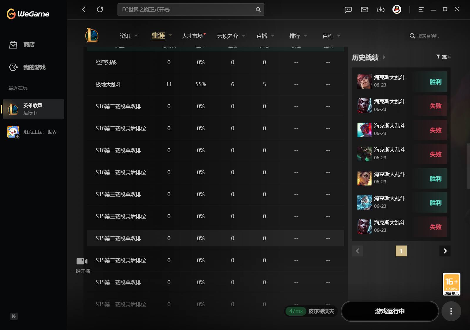Select the S15第一赛段单双排 row
Viewport: 470px width, 330px height.
[215, 282]
